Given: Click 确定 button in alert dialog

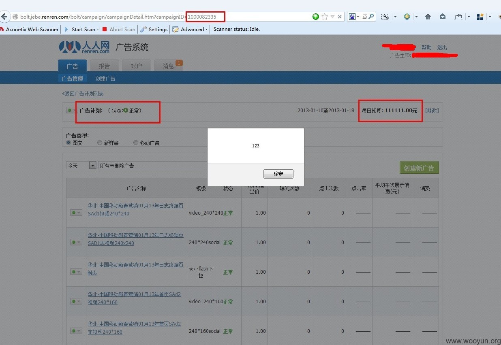Looking at the screenshot, I should pos(278,174).
